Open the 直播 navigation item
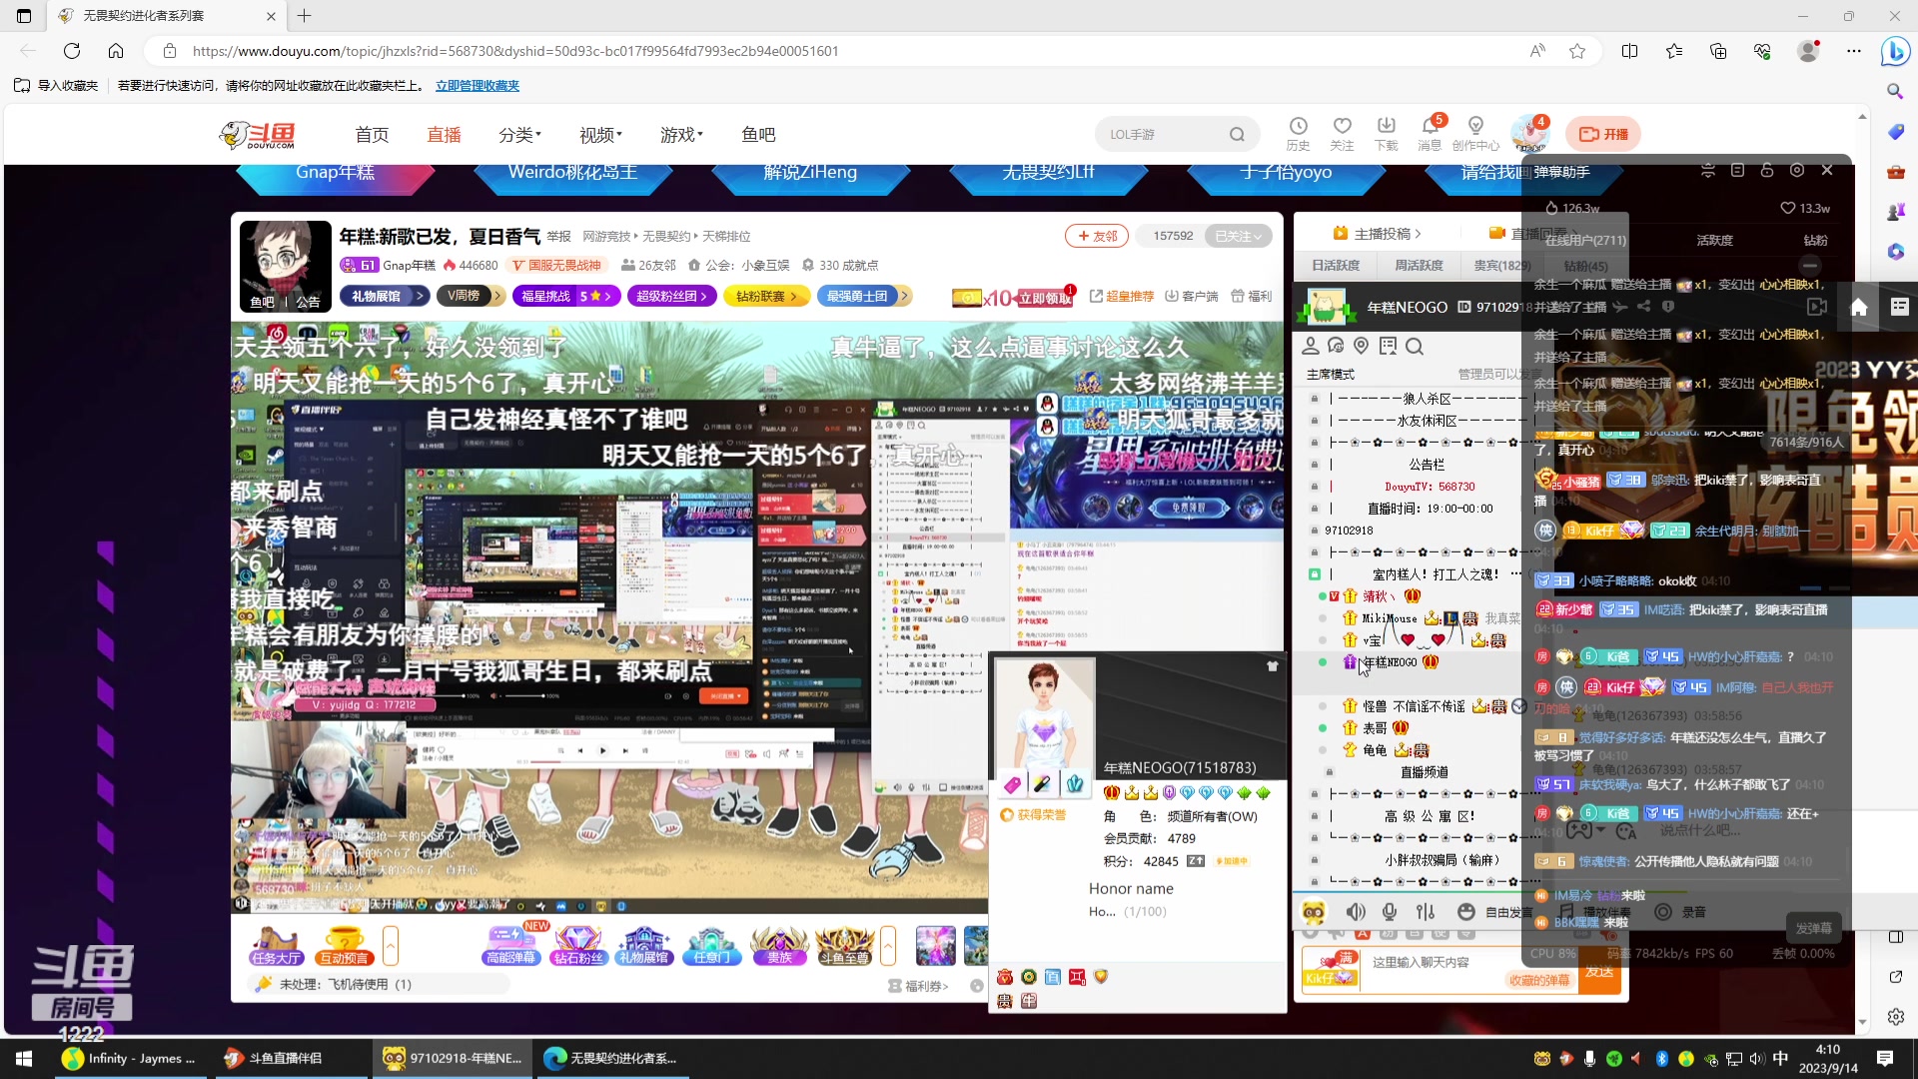The width and height of the screenshot is (1918, 1079). click(444, 135)
